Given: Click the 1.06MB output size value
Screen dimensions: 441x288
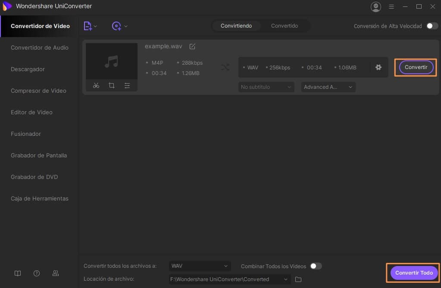Looking at the screenshot, I should (x=347, y=68).
